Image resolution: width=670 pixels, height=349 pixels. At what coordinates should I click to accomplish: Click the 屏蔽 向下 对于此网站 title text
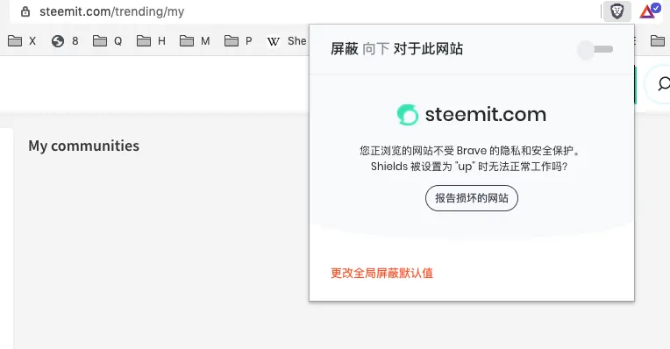pos(396,49)
